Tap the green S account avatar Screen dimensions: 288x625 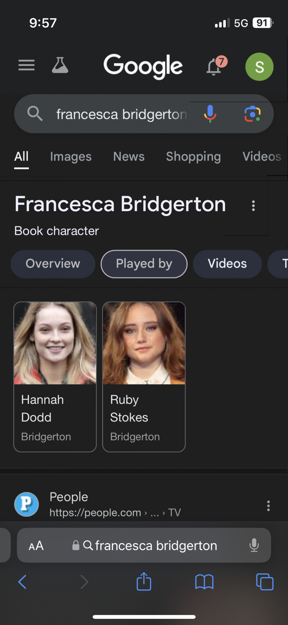[259, 67]
